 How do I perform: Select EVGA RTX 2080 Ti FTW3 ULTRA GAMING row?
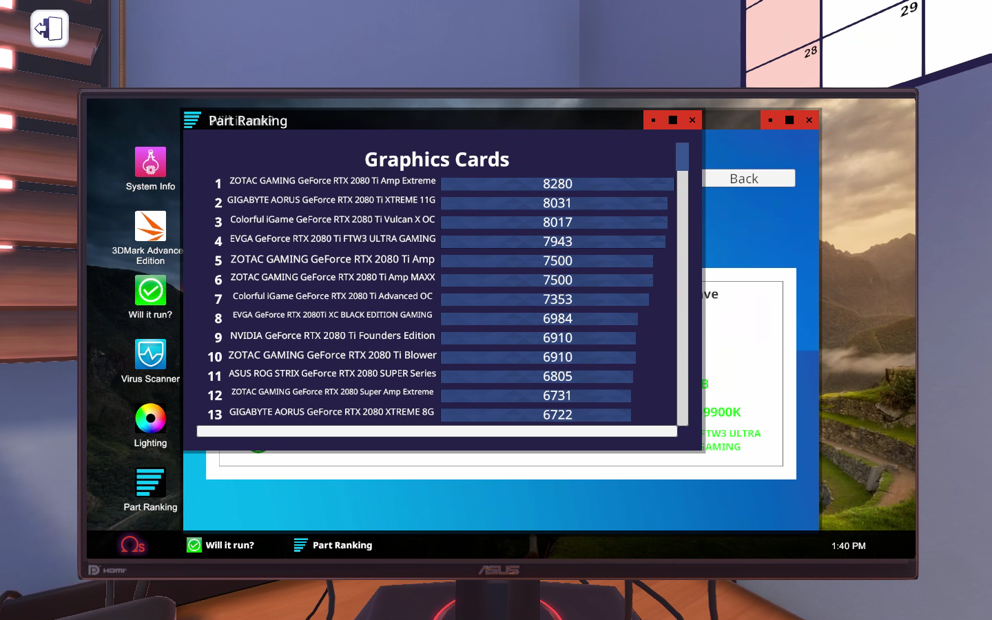(x=333, y=238)
